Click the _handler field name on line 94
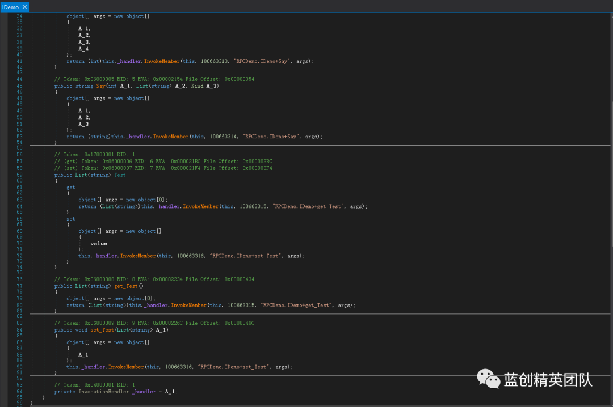 (x=144, y=392)
